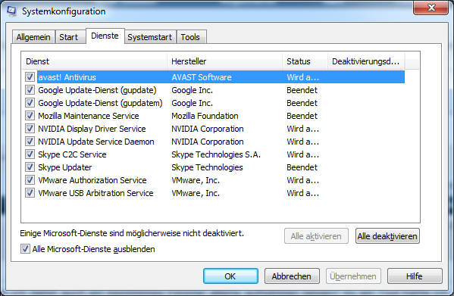The width and height of the screenshot is (454, 296).
Task: Toggle Alle Microsoft-Dienste ausblenden checkbox
Action: coord(25,249)
